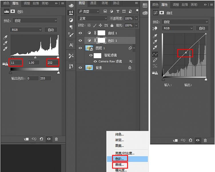Choose 色阶... from the menu
This screenshot has height=172, width=215.
tap(127, 159)
